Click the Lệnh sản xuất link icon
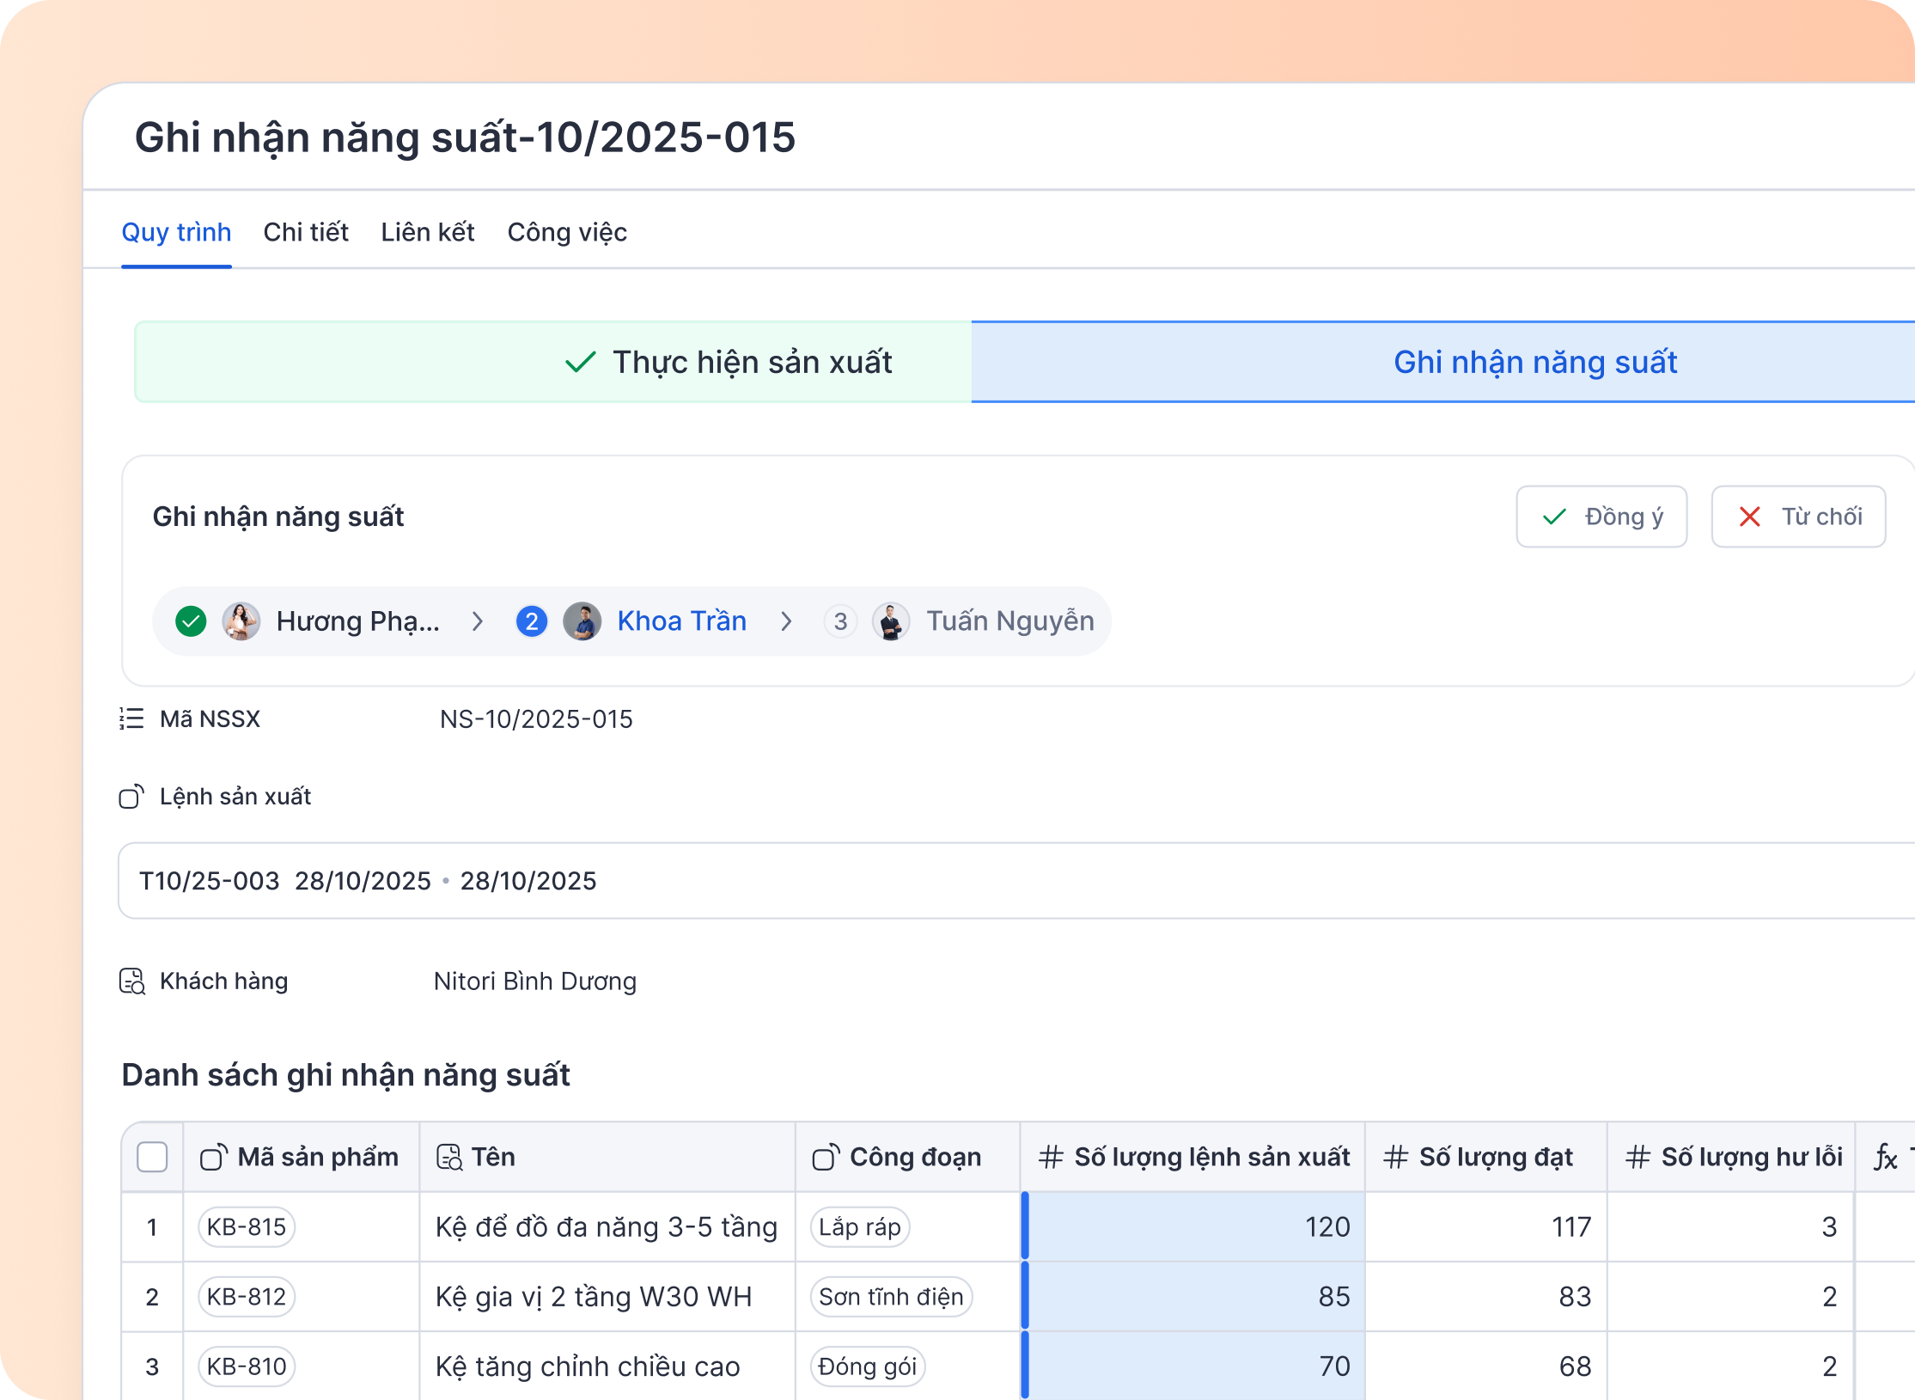The height and width of the screenshot is (1400, 1915). pos(131,797)
